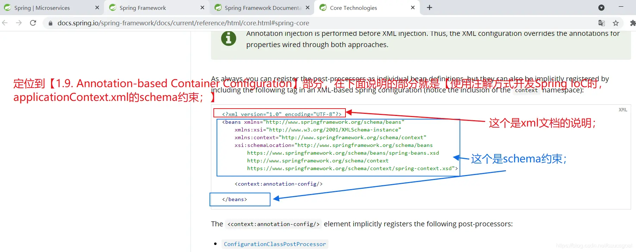
Task: Click the Spring leaf favicon on Microservices tab
Action: tap(7, 7)
